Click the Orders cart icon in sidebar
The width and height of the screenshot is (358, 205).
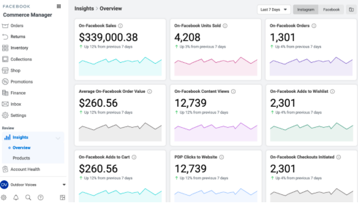tap(5, 26)
